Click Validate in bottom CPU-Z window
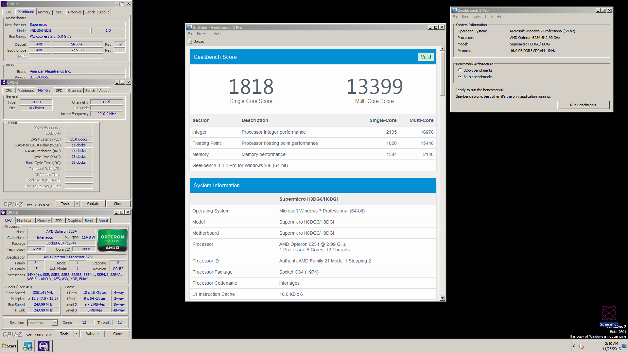The height and width of the screenshot is (353, 628). [x=92, y=334]
